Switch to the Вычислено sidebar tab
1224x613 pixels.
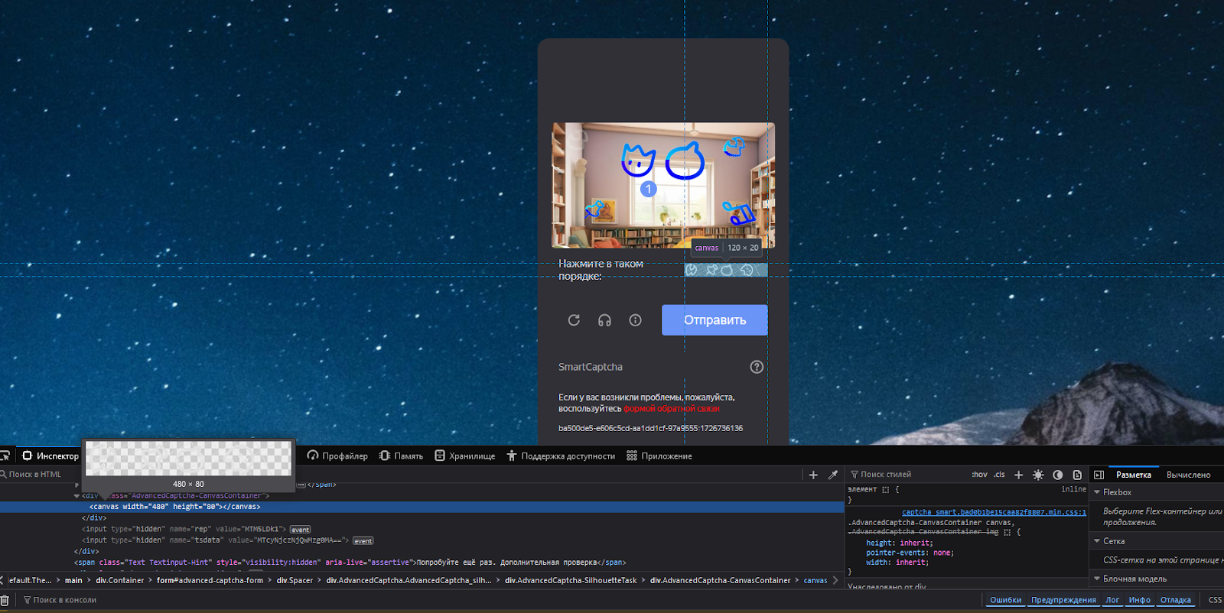(1188, 475)
